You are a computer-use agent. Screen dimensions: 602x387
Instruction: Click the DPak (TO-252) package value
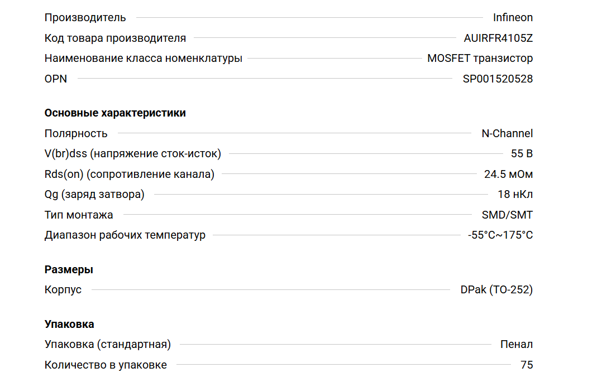click(x=496, y=289)
